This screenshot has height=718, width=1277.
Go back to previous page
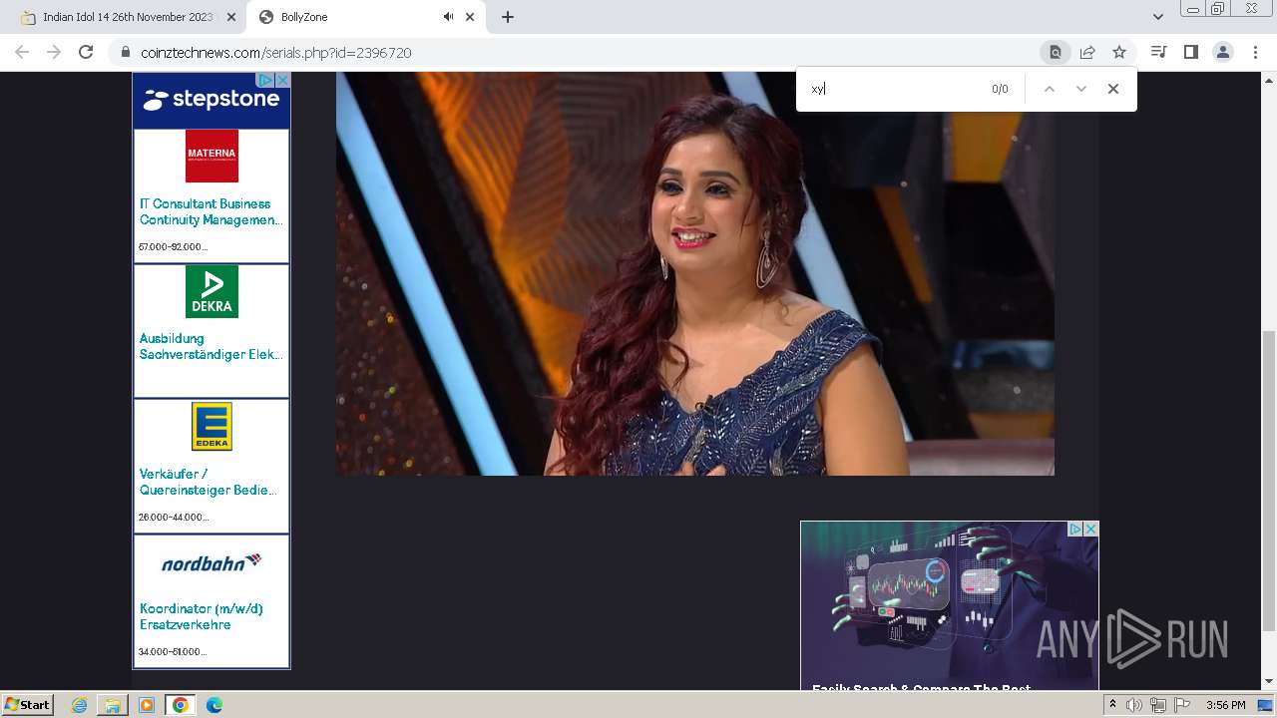point(22,52)
